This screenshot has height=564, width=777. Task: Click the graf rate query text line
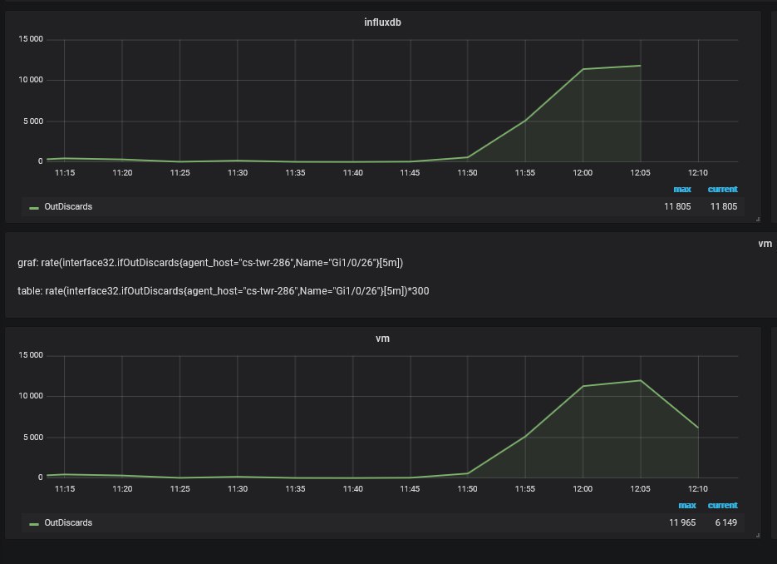pyautogui.click(x=210, y=263)
